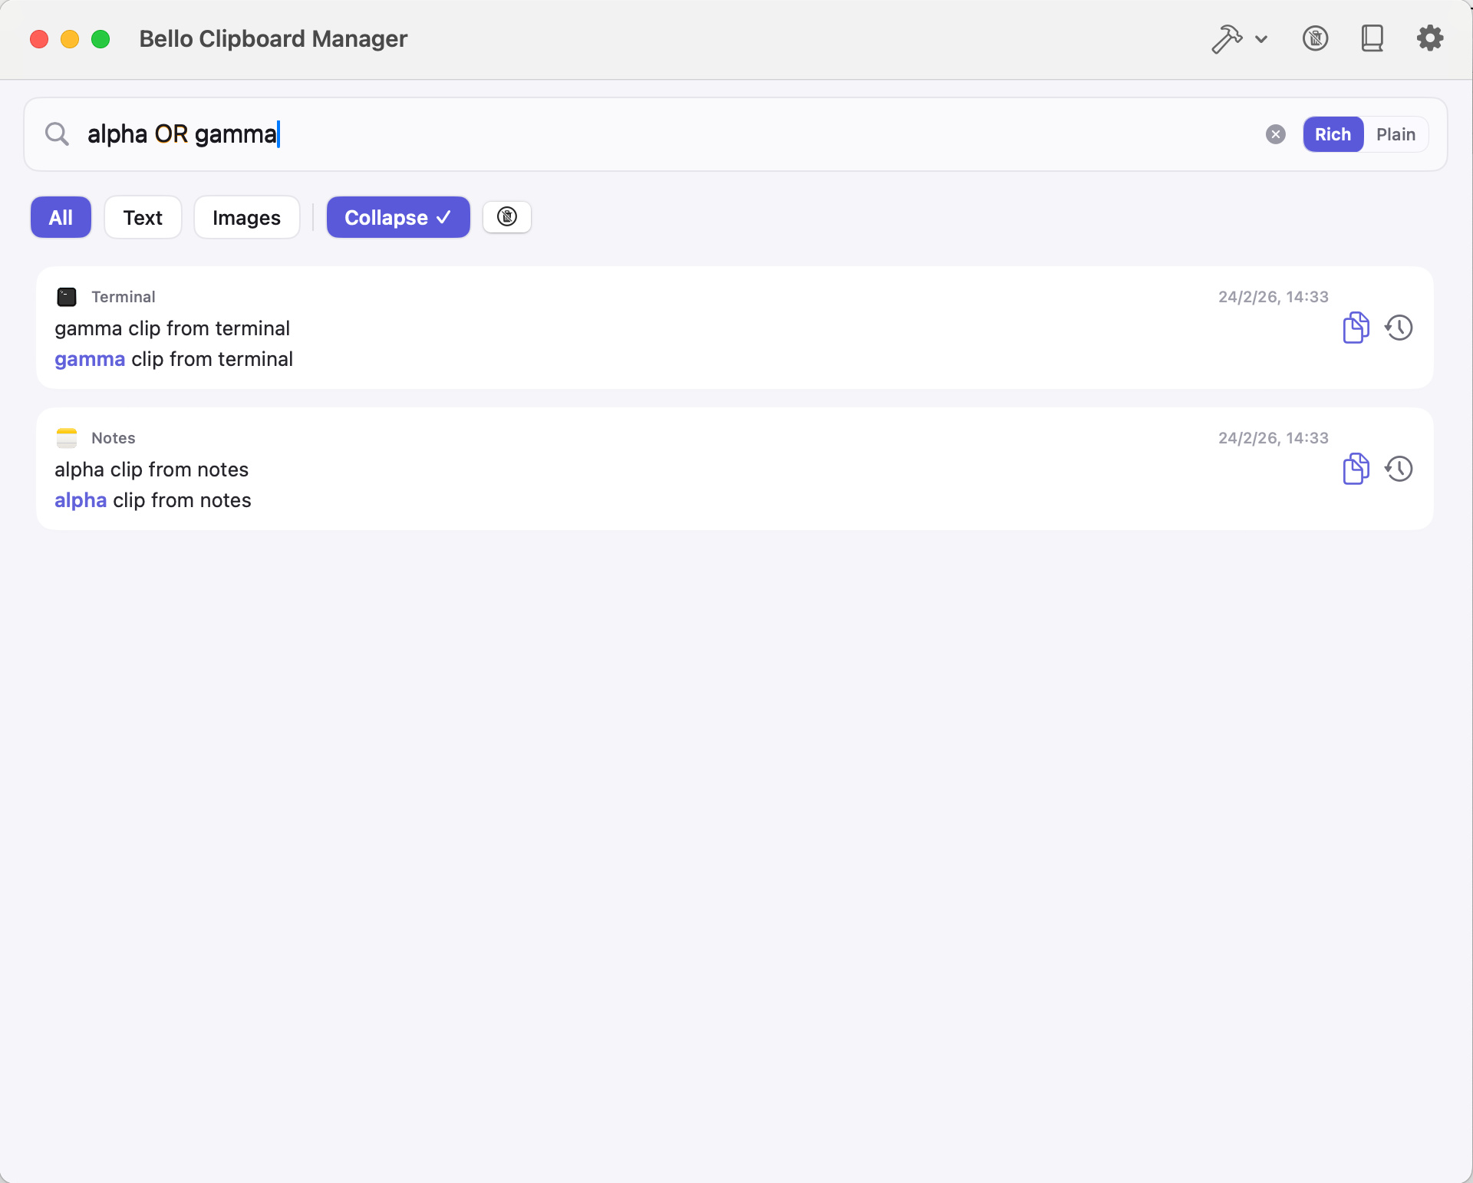Copy the alpha Notes clip
1473x1183 pixels.
(1355, 469)
